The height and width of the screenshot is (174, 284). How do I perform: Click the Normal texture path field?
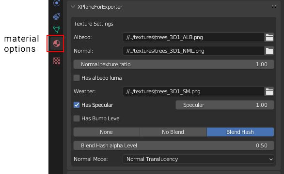(193, 51)
